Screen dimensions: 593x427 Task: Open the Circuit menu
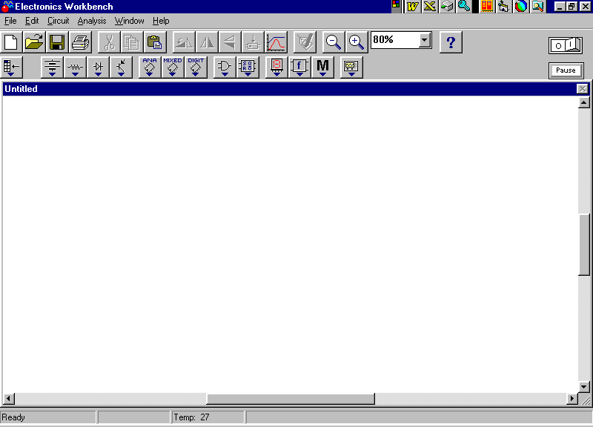59,21
